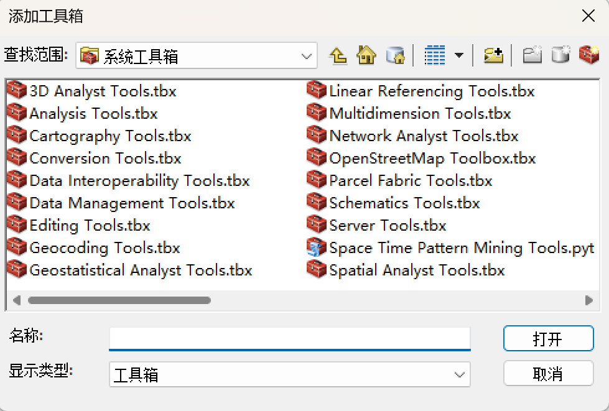Viewport: 609px width, 411px height.
Task: Click the scrollbar left arrow
Action: [x=16, y=300]
